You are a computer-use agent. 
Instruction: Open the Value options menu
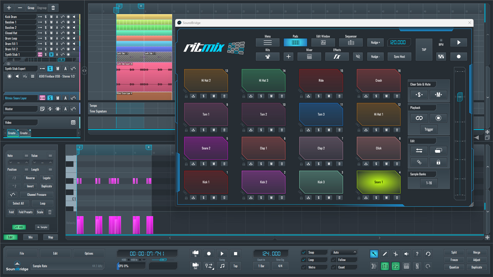pos(50,156)
